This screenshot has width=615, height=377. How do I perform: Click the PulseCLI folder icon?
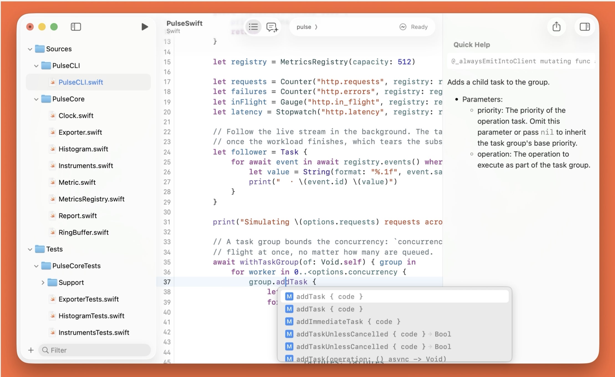coord(46,65)
